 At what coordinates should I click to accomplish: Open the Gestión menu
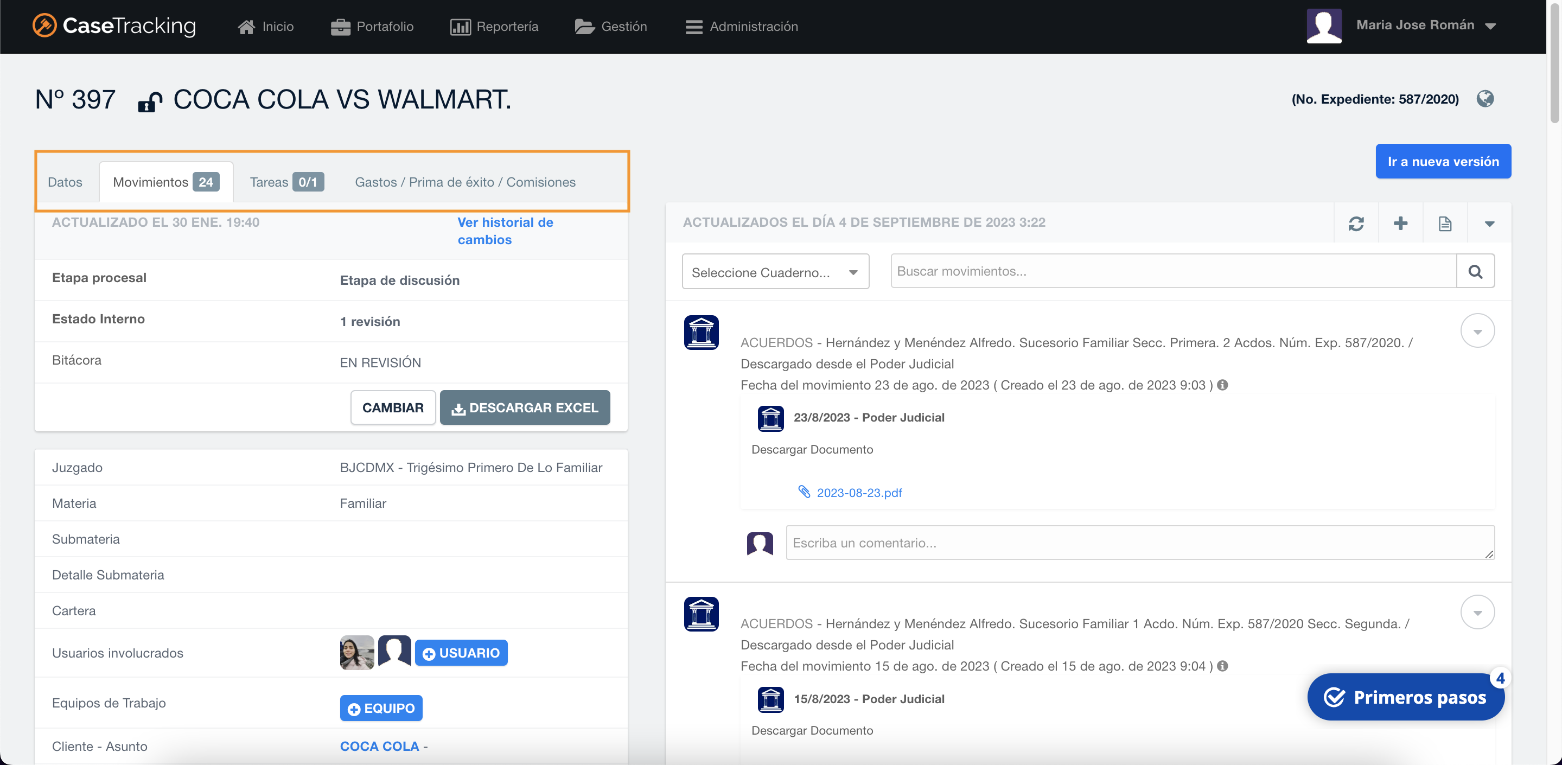point(611,27)
